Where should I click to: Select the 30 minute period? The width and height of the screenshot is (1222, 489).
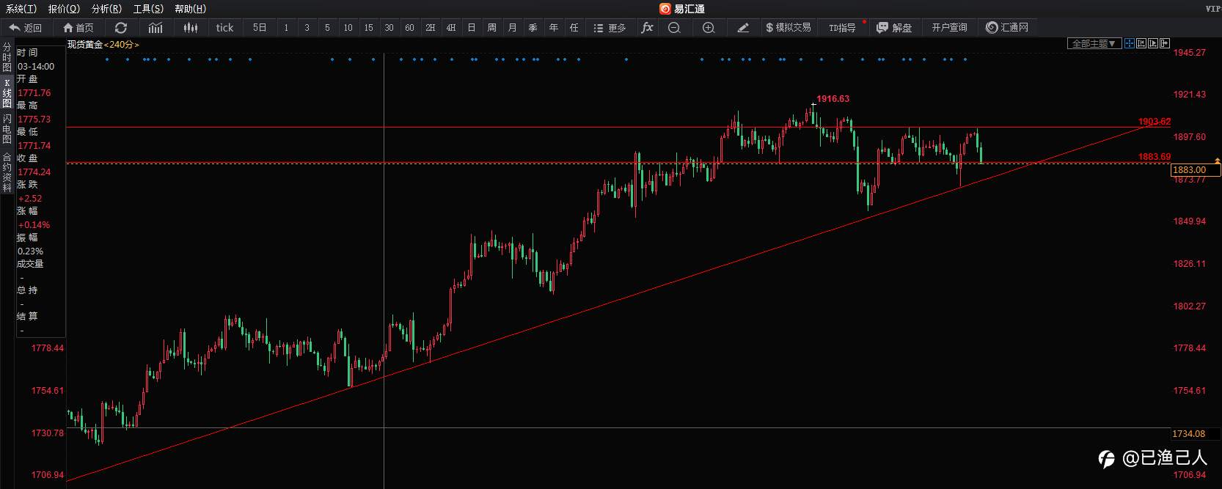coord(389,27)
